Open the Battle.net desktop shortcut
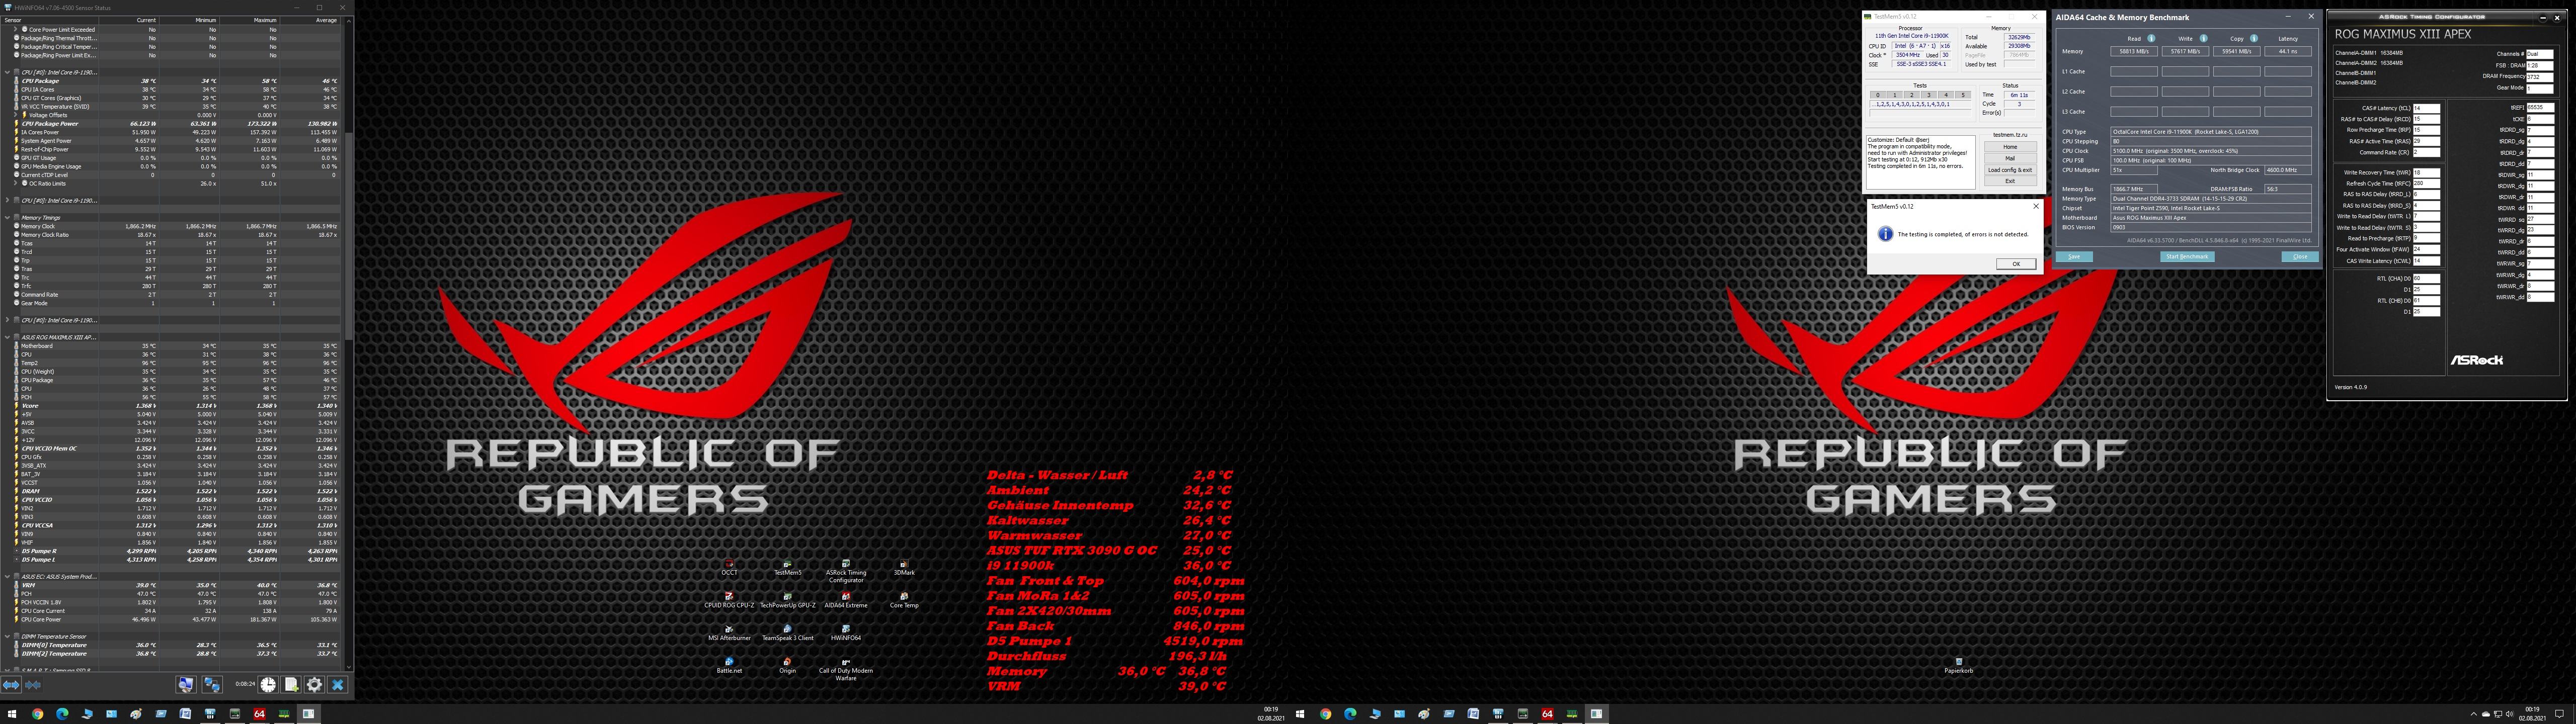This screenshot has width=2576, height=724. click(x=729, y=665)
